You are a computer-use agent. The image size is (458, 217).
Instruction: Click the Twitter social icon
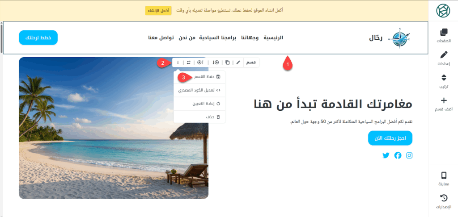(x=386, y=155)
